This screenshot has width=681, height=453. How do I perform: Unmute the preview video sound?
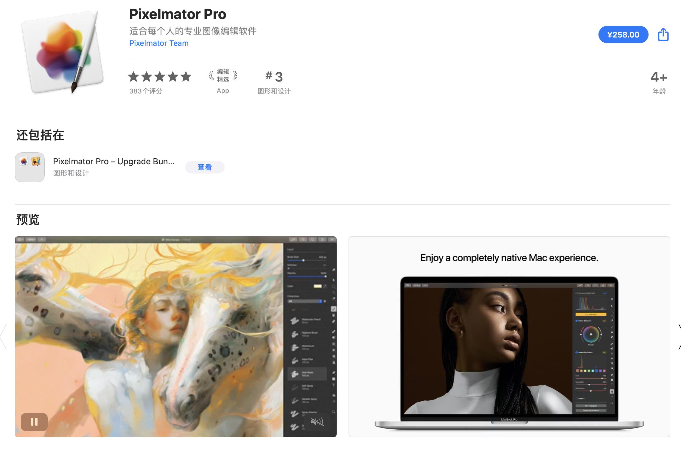coord(317,421)
